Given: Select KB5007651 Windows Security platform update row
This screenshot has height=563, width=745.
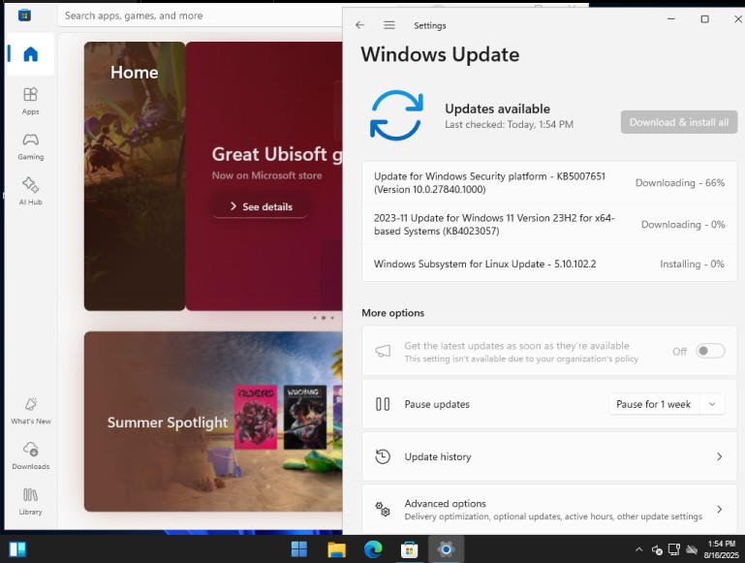Looking at the screenshot, I should tap(549, 183).
